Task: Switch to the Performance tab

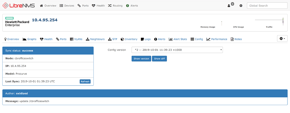Action: [217, 39]
